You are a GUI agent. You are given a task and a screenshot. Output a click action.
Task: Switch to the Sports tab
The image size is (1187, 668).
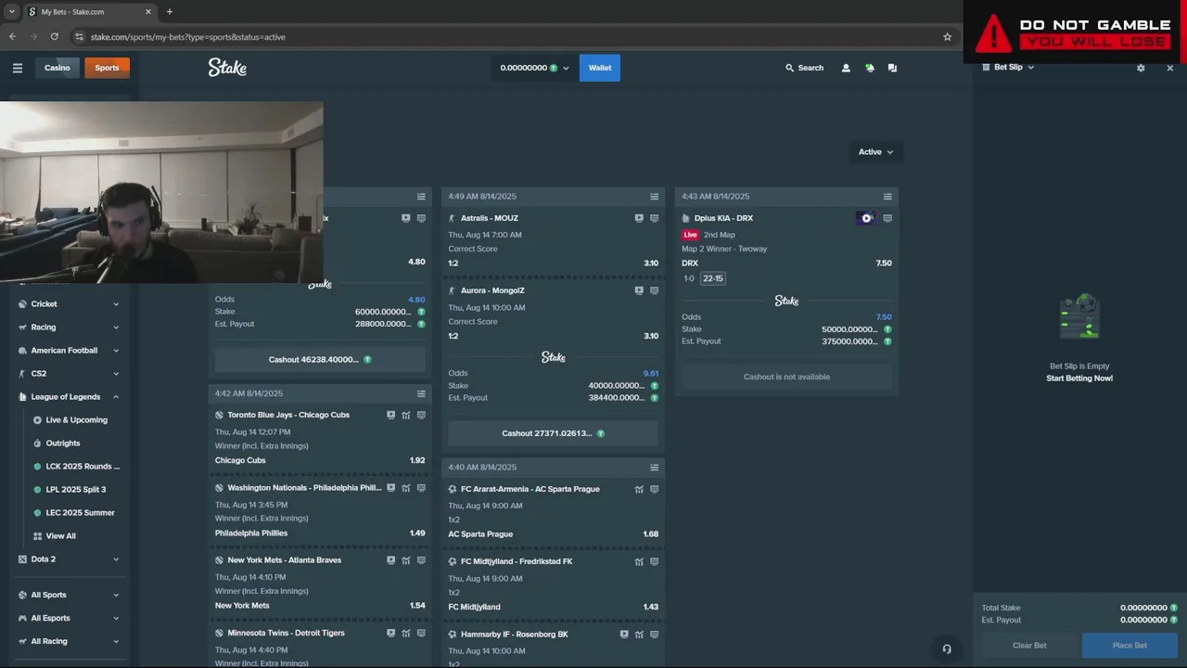pyautogui.click(x=107, y=68)
